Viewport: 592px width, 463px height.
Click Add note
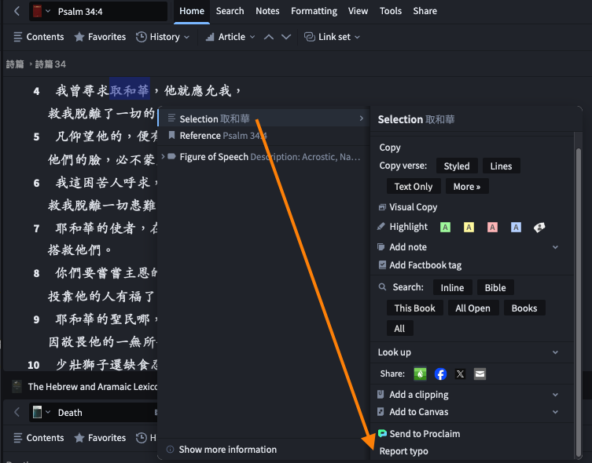408,247
